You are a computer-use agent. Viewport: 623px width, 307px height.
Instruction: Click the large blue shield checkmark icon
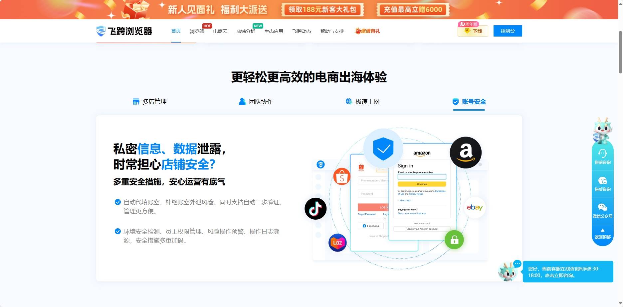383,149
